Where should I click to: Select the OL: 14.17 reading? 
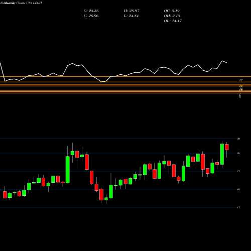coord(173,21)
